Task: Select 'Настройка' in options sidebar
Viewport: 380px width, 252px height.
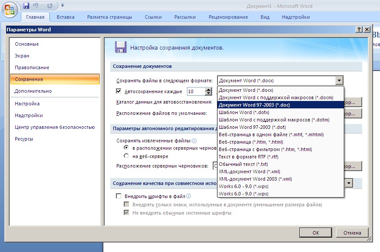Action: 55,104
